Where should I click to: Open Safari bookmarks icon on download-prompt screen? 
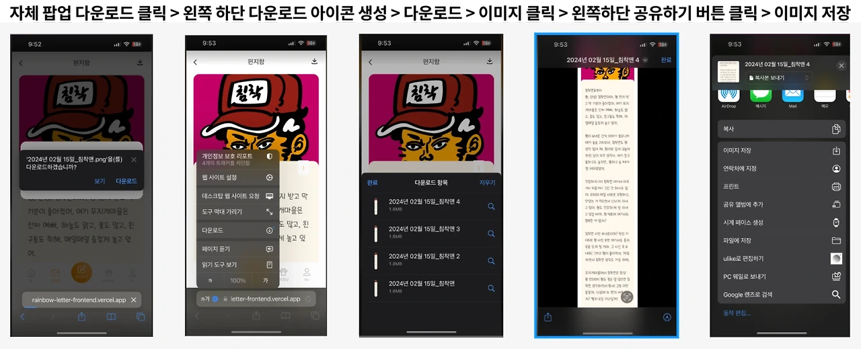111,317
